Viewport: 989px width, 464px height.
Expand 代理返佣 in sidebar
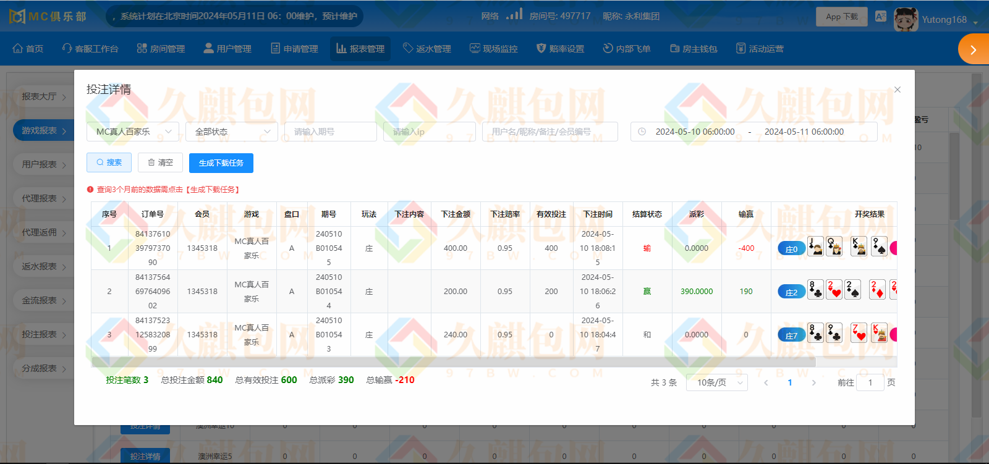pyautogui.click(x=43, y=232)
